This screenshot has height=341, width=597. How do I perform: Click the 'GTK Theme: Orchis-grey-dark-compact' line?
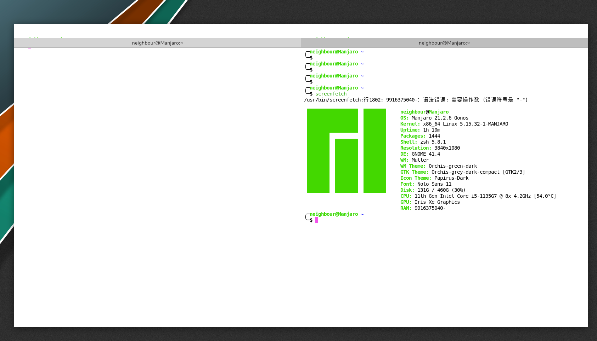point(463,172)
